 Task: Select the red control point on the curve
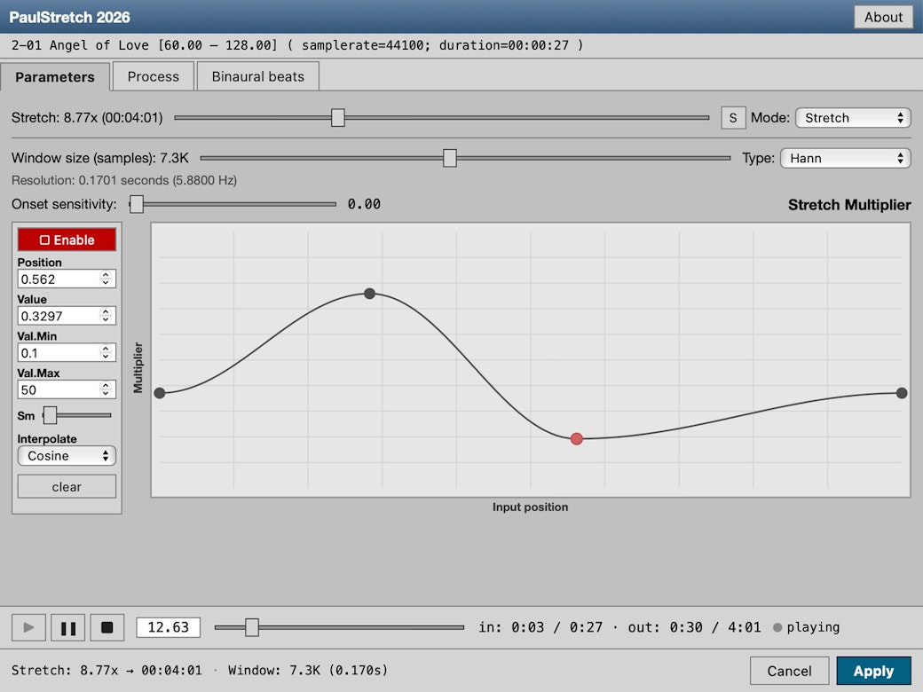pyautogui.click(x=577, y=439)
